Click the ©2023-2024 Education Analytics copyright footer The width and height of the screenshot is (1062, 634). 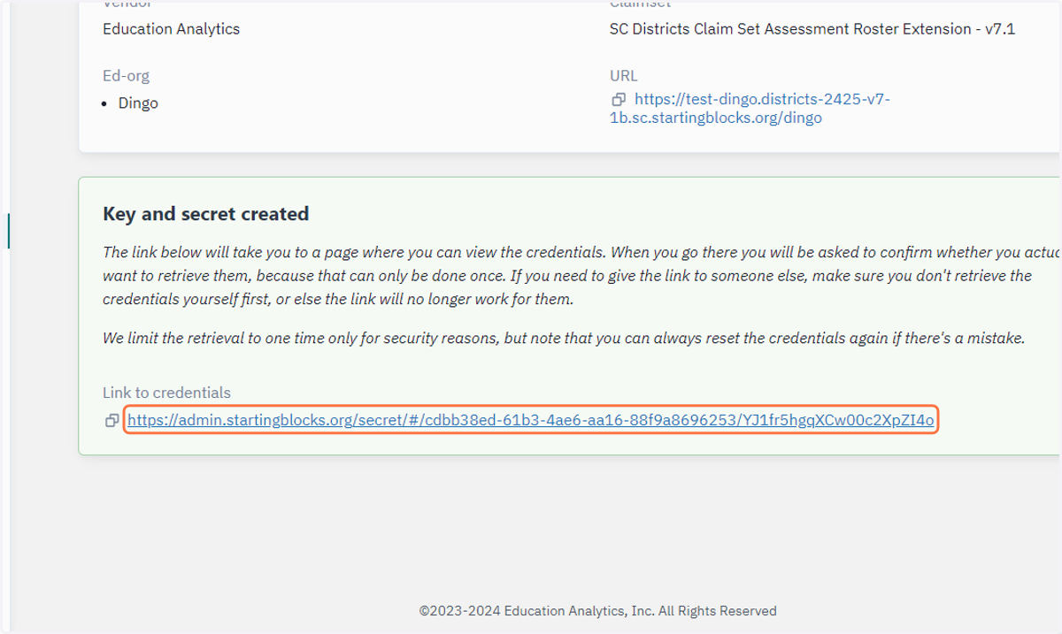[598, 611]
